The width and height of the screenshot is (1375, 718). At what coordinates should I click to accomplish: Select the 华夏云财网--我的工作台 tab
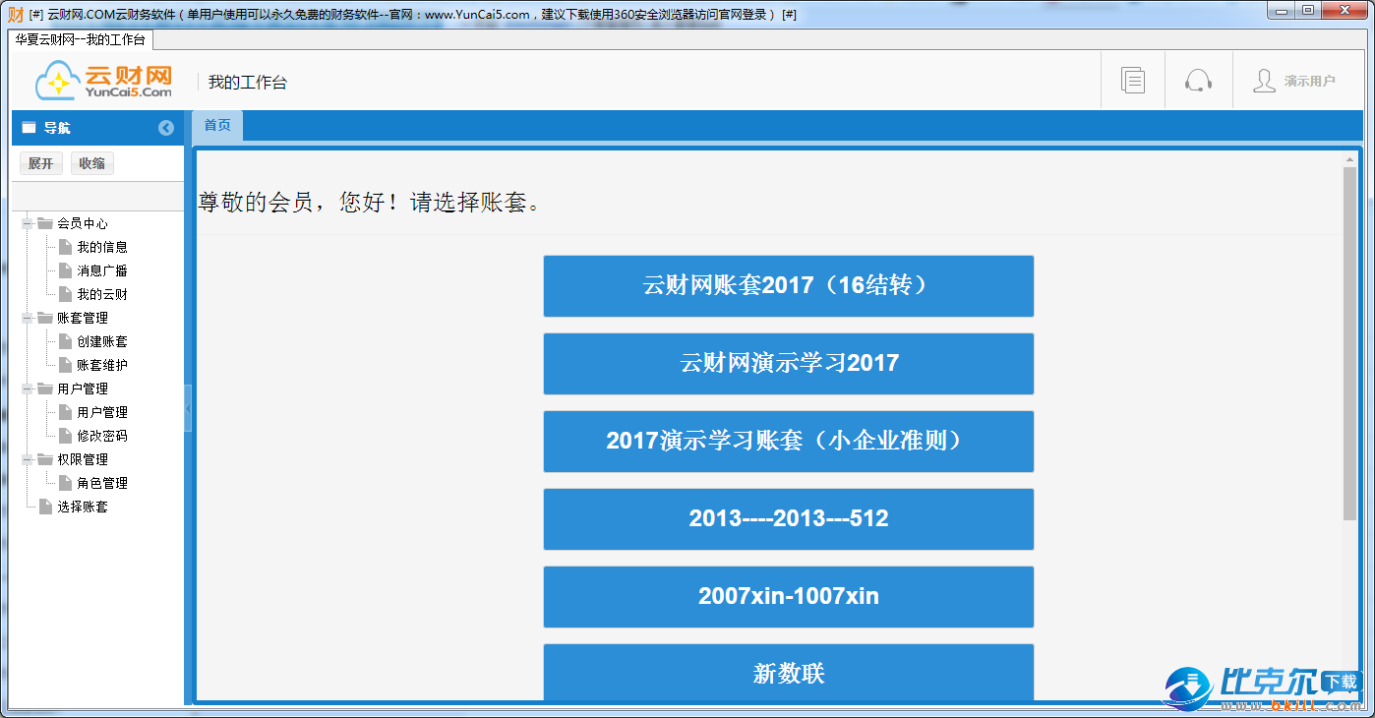pos(82,41)
